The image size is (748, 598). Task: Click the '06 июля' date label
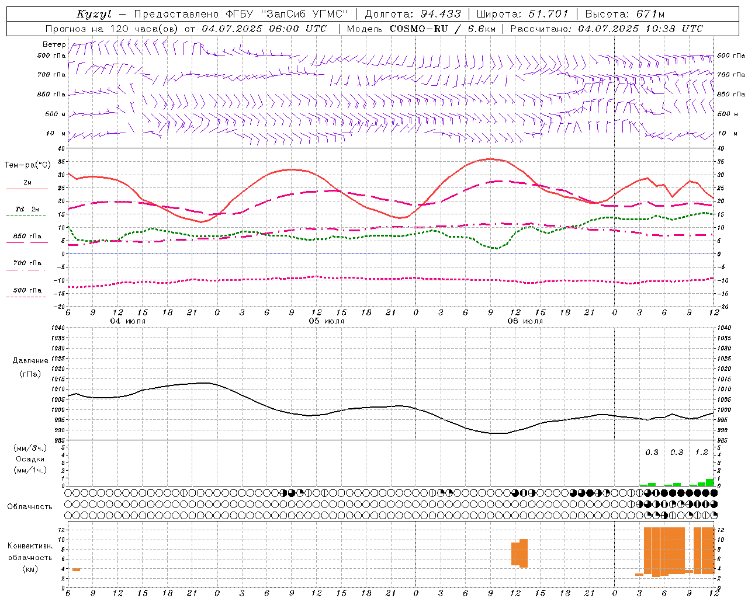[525, 321]
